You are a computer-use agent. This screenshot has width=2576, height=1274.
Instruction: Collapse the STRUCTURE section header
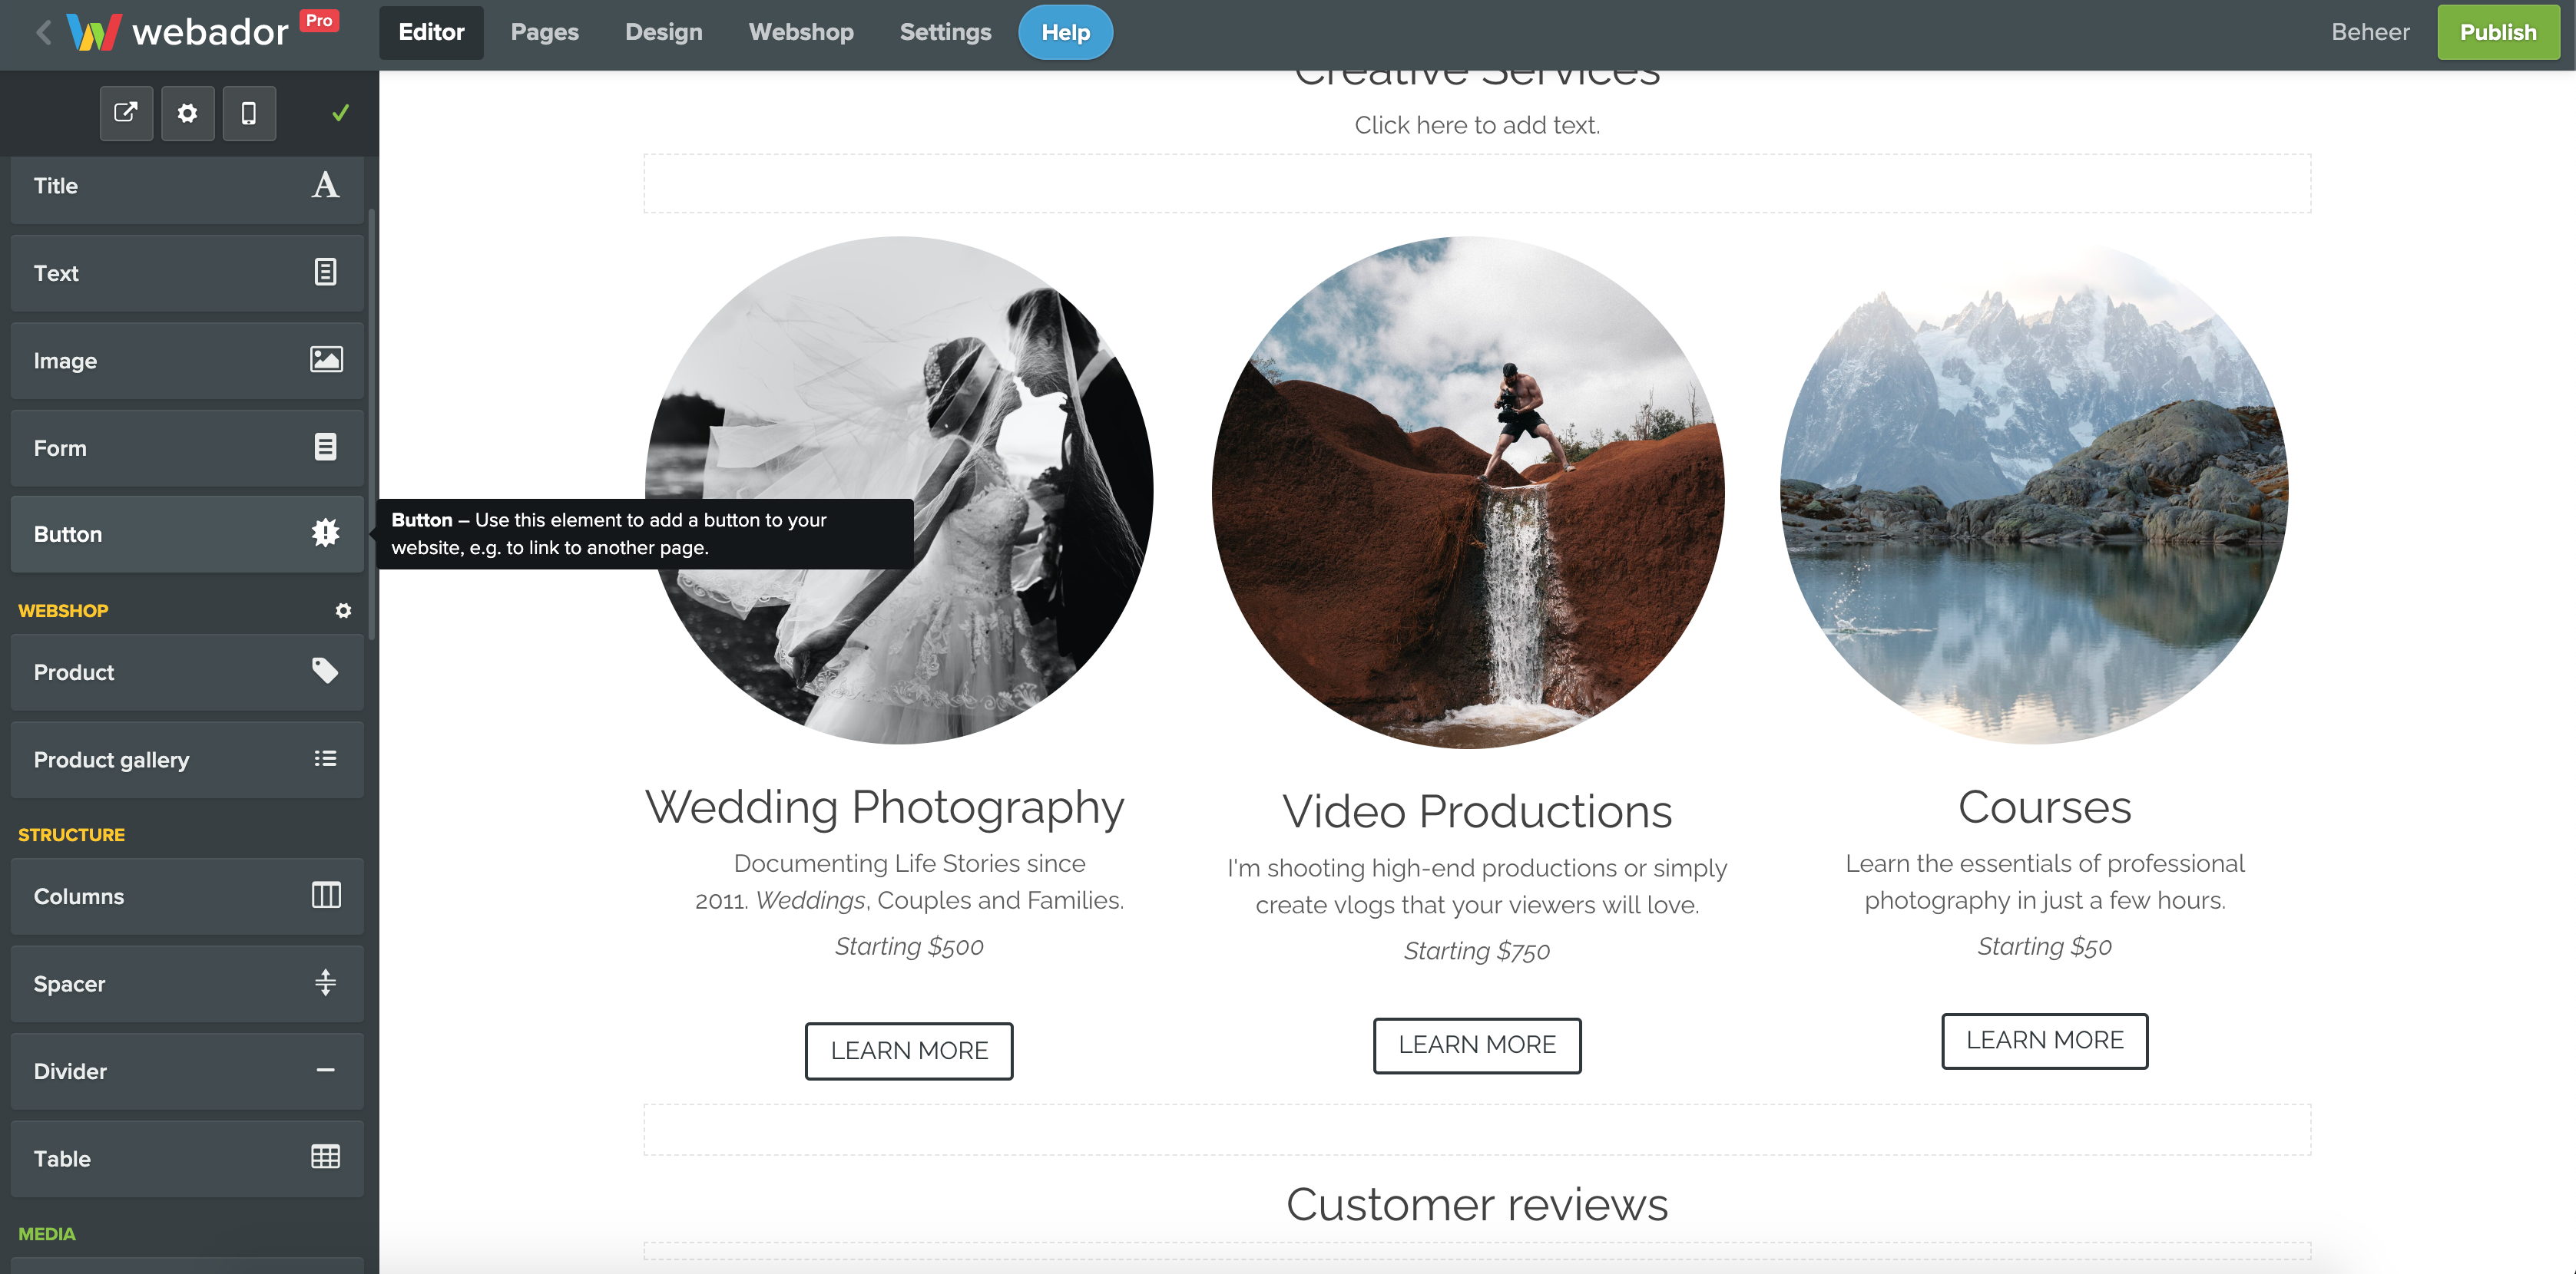coord(71,834)
